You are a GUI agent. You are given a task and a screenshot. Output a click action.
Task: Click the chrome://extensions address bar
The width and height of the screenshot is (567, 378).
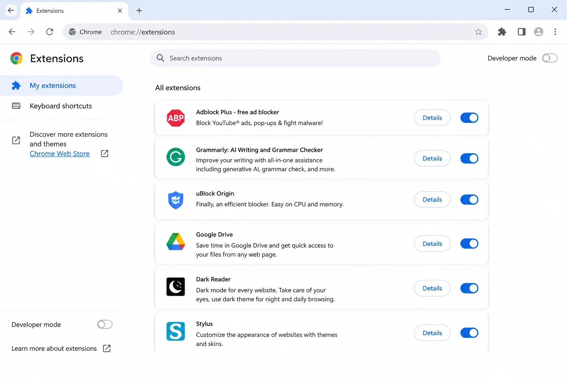(x=276, y=32)
